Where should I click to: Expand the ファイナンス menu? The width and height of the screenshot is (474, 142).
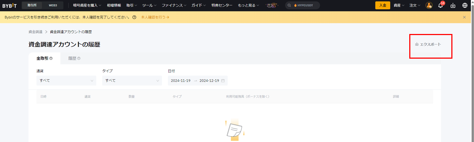tap(174, 5)
